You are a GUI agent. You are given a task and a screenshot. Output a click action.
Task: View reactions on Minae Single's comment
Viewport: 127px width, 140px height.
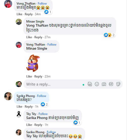tap(109, 35)
